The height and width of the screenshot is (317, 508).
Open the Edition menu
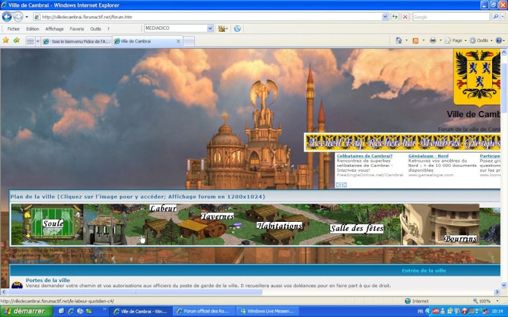(x=32, y=29)
